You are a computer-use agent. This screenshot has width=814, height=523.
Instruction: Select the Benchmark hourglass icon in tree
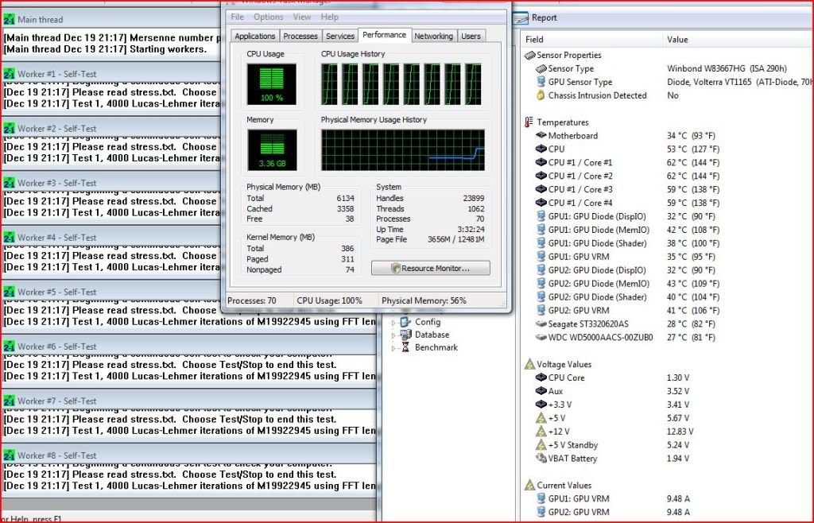click(x=406, y=347)
